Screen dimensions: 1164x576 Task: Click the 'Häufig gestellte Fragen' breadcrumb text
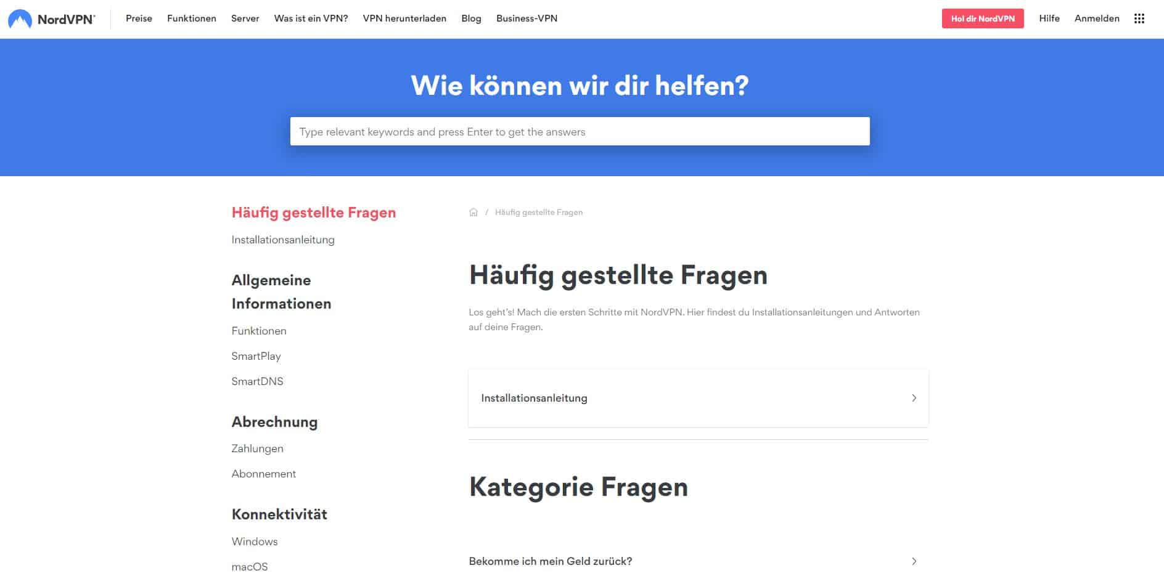coord(539,212)
